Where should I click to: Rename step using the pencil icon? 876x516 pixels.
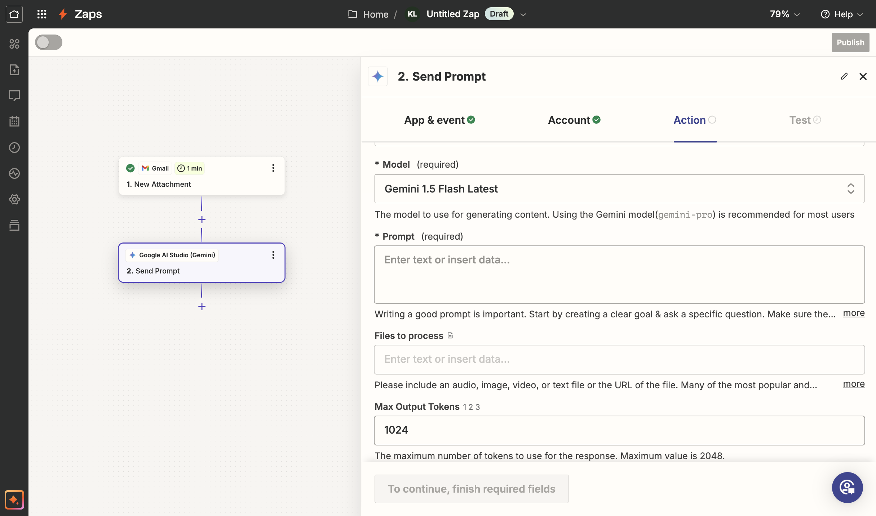pyautogui.click(x=844, y=76)
